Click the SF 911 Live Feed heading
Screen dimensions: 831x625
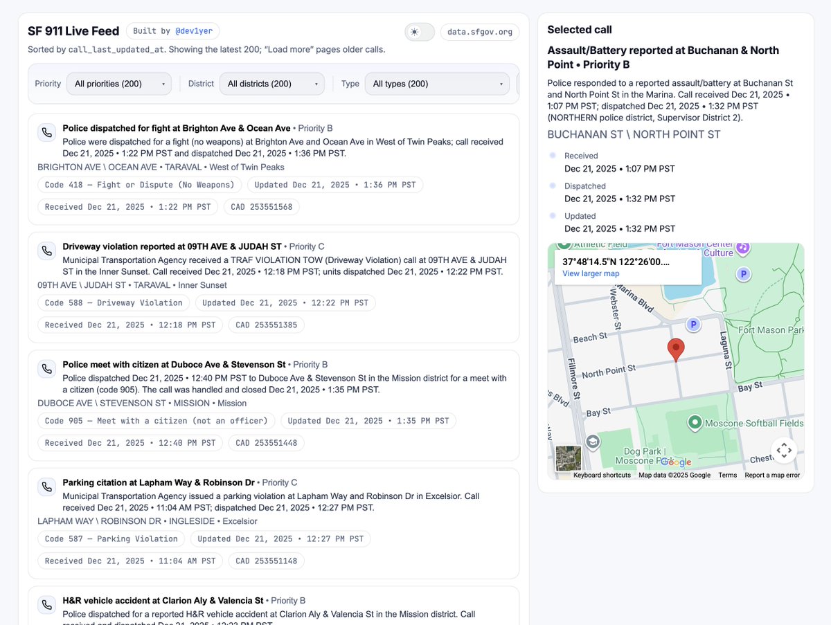click(x=73, y=31)
